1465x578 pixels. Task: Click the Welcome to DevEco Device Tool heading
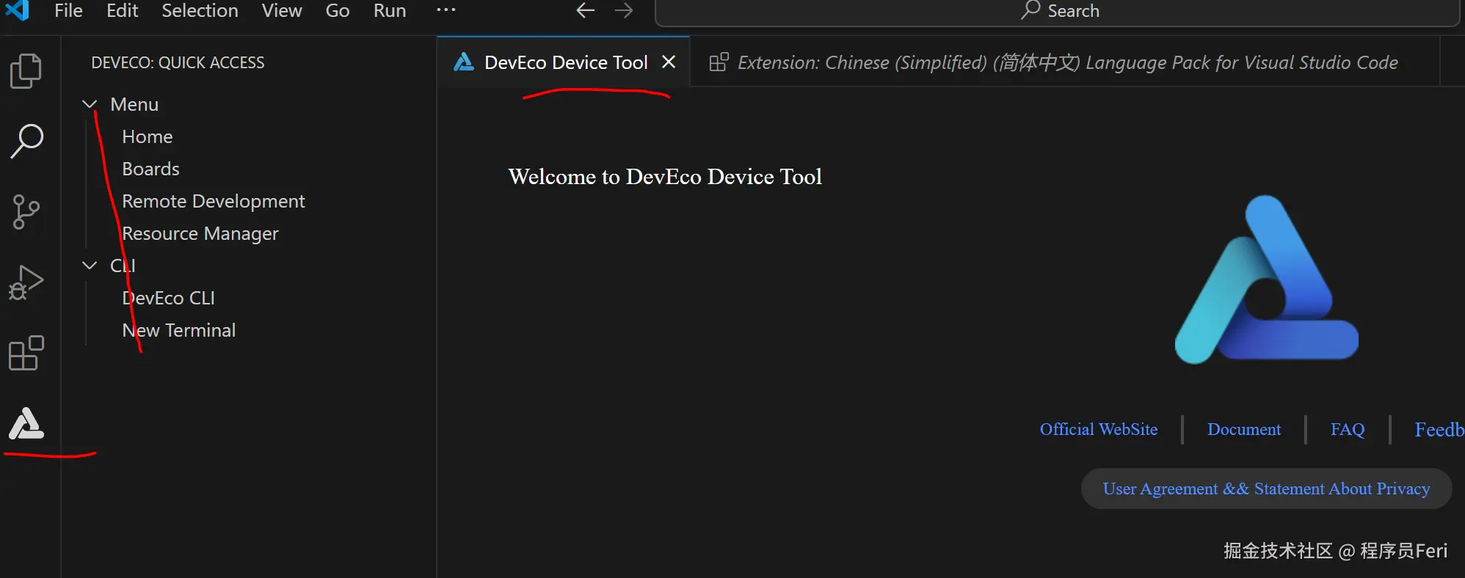coord(665,177)
